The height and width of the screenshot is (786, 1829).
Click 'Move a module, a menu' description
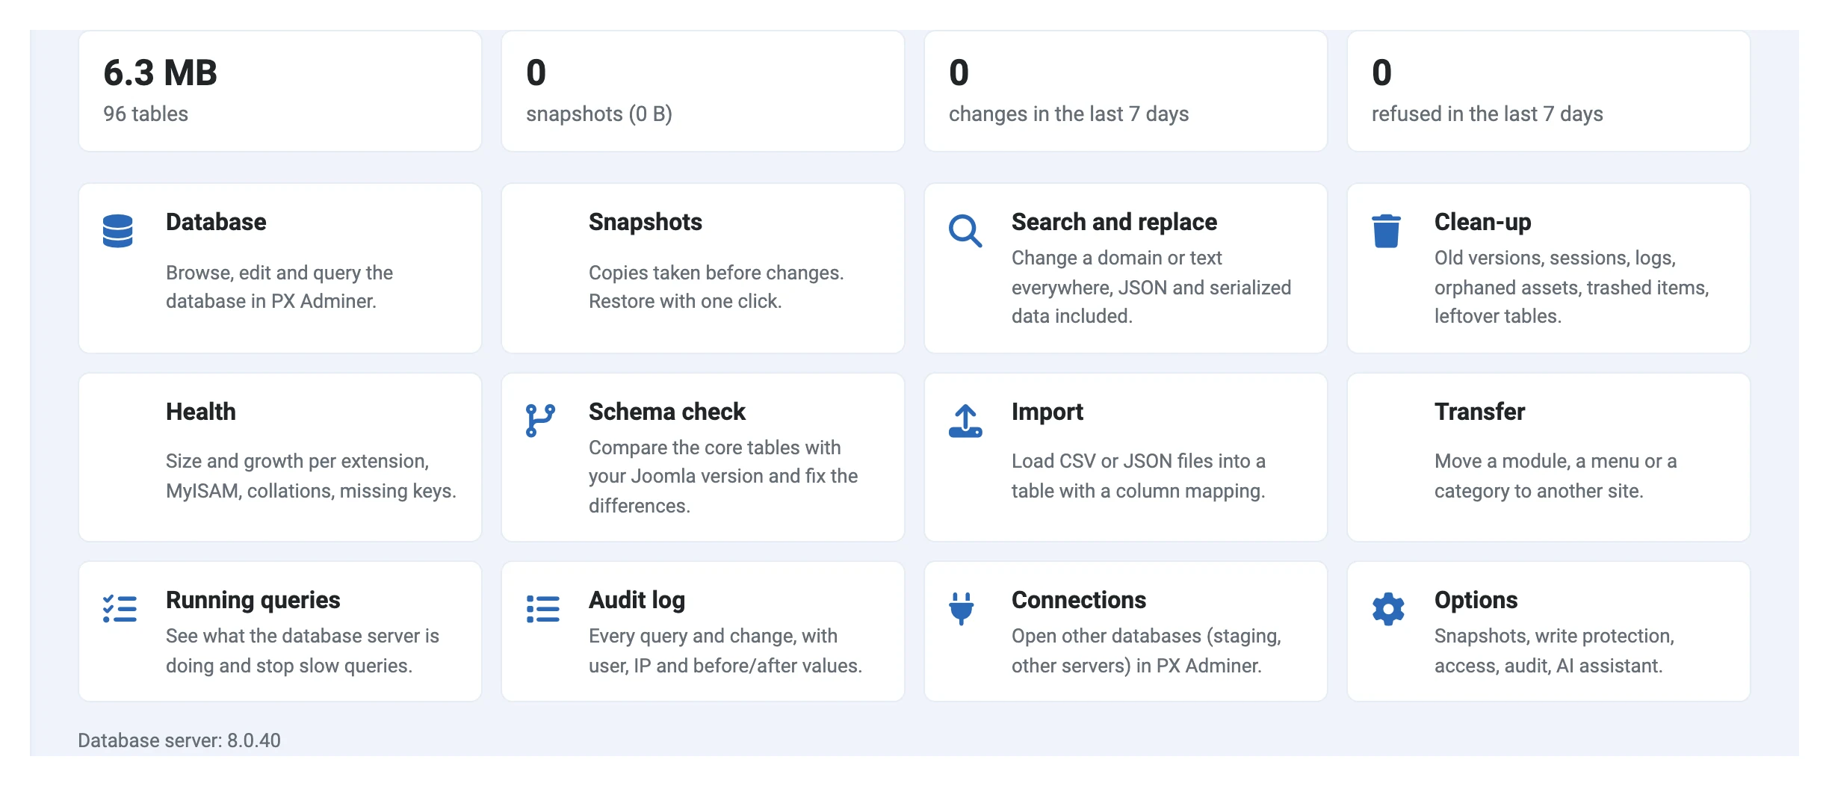coord(1556,476)
